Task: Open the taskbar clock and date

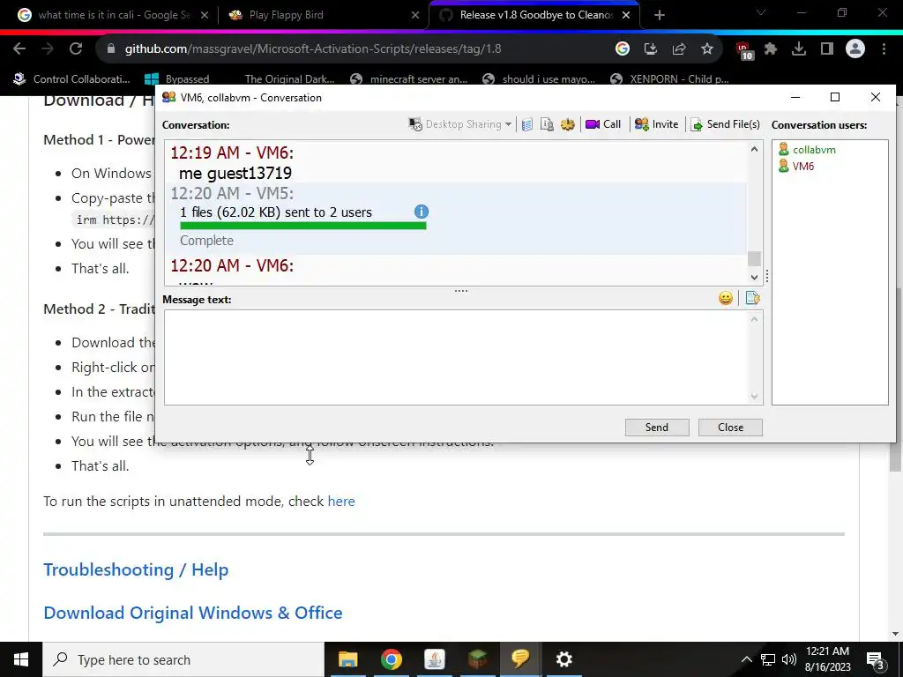Action: tap(827, 659)
